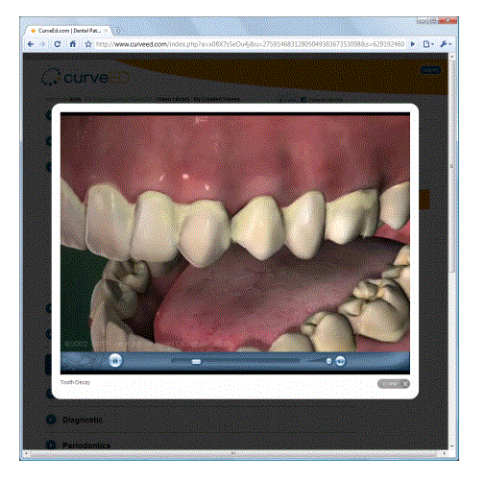The height and width of the screenshot is (480, 485).
Task: Click the video seek bar handle
Action: [x=196, y=362]
